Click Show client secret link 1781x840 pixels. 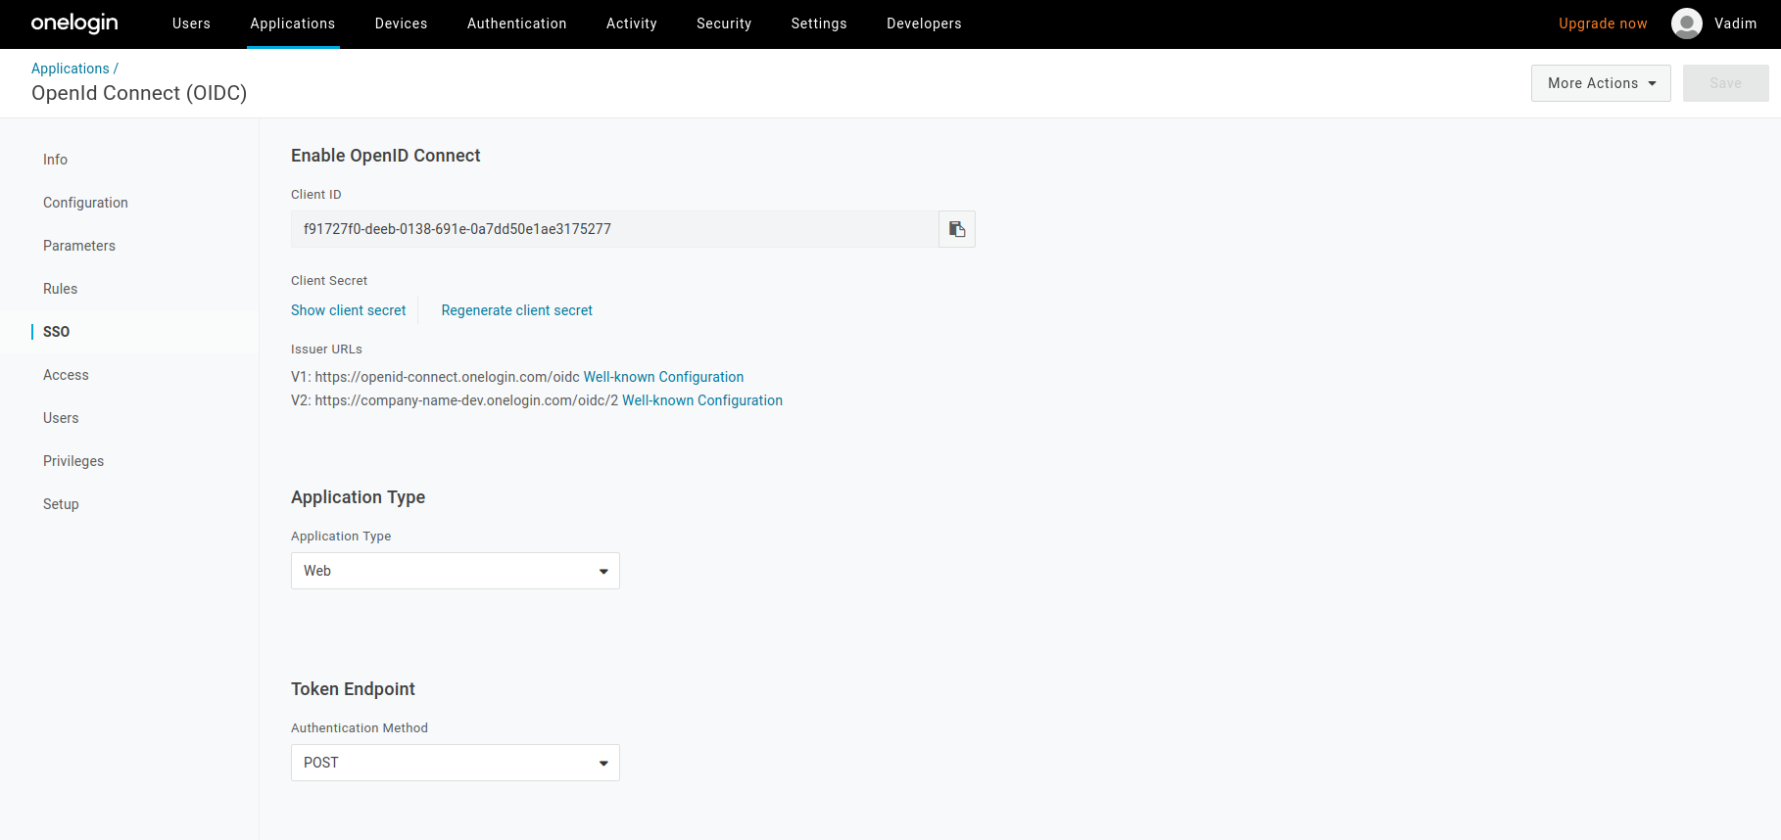click(x=348, y=310)
